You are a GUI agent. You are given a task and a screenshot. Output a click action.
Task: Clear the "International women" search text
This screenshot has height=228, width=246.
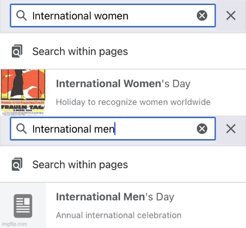[202, 16]
